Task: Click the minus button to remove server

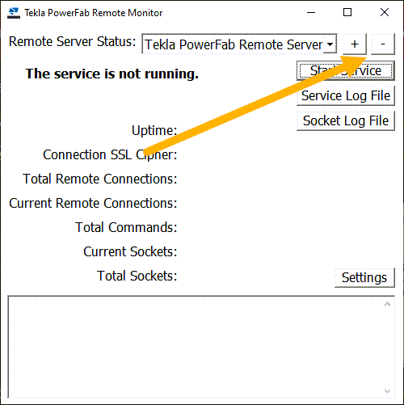Action: [x=383, y=44]
